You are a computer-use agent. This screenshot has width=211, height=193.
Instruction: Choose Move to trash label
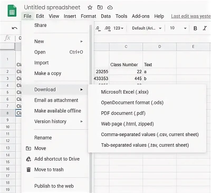[x=49, y=170]
